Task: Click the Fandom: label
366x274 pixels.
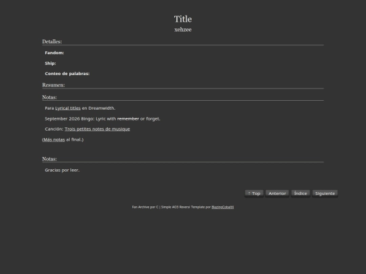Action: 54,53
